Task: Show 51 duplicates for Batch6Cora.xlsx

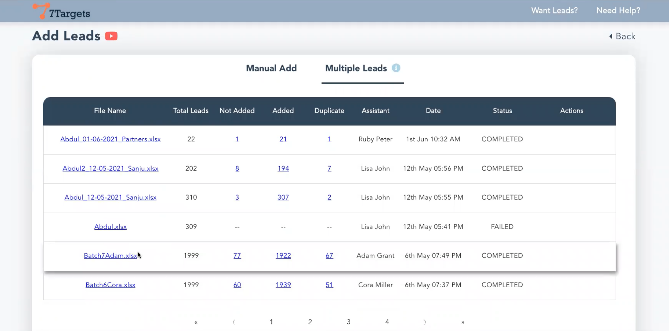Action: 329,285
